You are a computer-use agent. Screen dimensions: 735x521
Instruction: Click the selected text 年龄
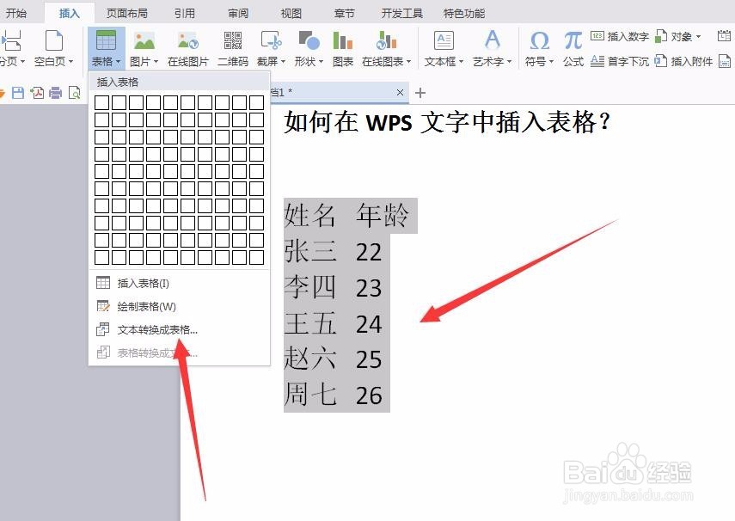click(383, 216)
